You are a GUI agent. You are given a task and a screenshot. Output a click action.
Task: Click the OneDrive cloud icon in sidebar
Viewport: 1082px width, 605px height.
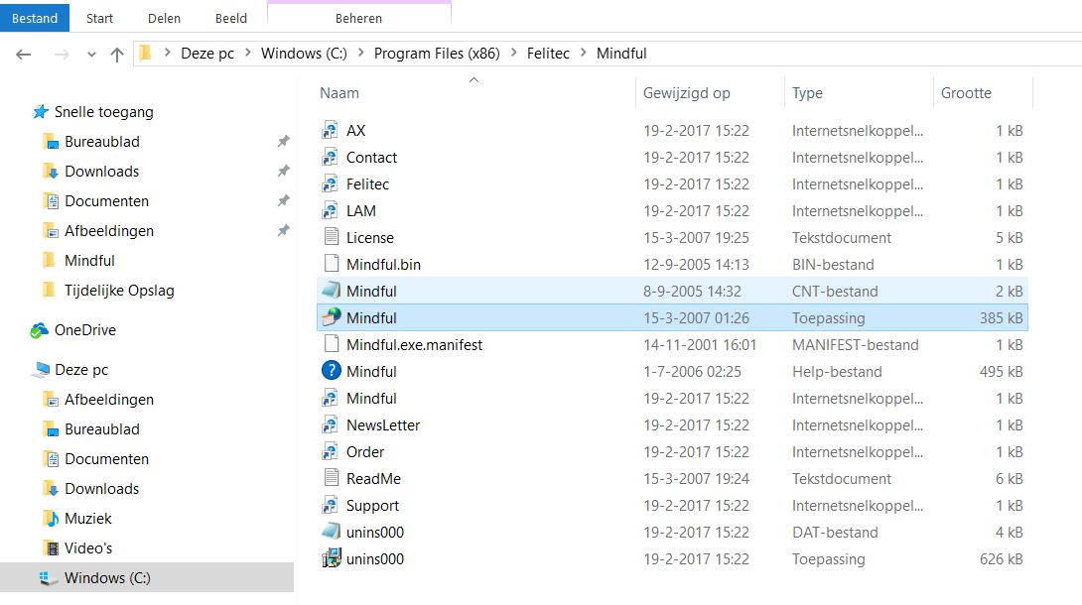[x=40, y=330]
